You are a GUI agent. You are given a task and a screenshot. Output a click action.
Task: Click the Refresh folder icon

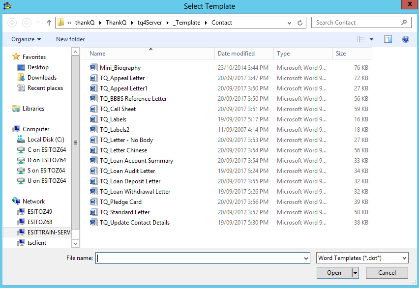click(x=300, y=23)
